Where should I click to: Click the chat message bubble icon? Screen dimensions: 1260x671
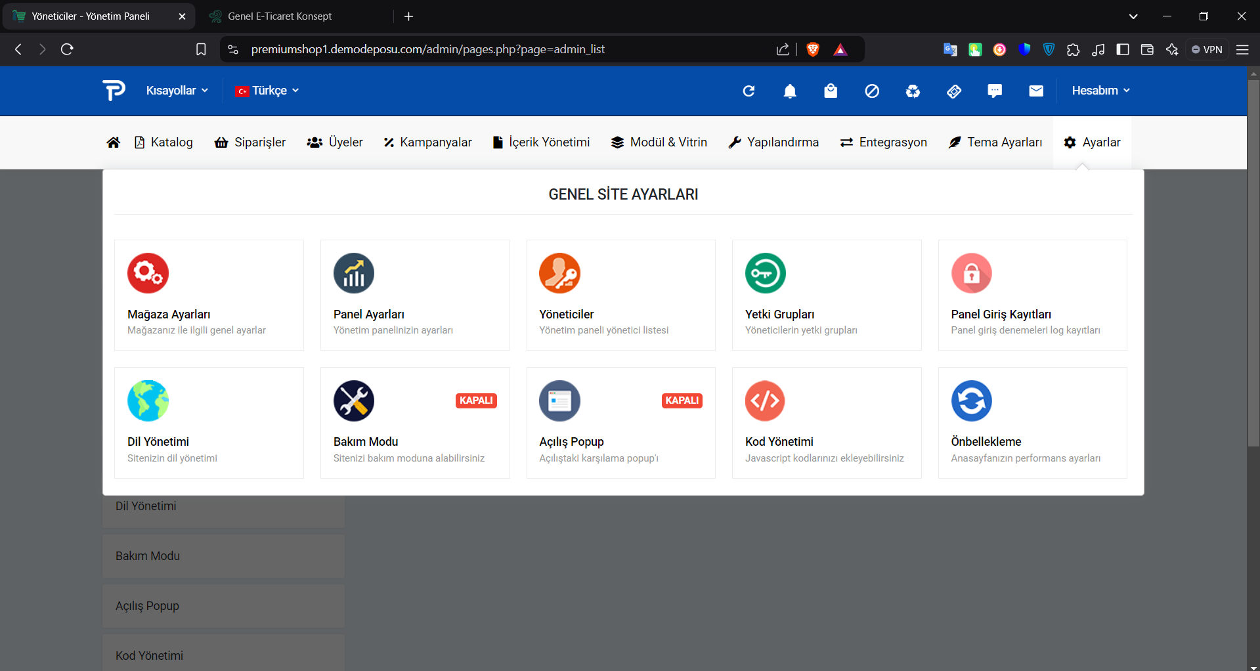click(995, 91)
